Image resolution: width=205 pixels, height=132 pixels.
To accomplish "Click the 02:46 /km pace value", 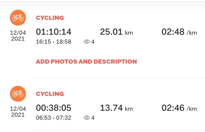I will pos(179,108).
